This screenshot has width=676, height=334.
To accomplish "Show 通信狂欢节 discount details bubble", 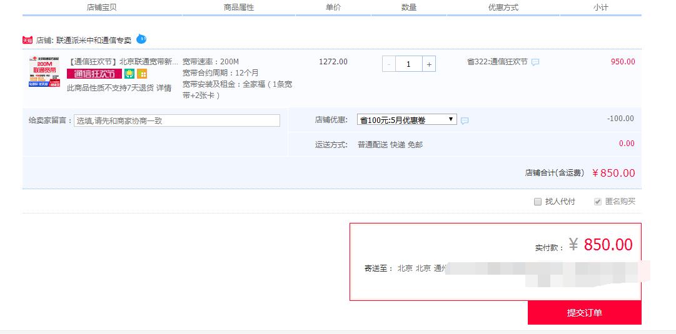I will pyautogui.click(x=535, y=62).
